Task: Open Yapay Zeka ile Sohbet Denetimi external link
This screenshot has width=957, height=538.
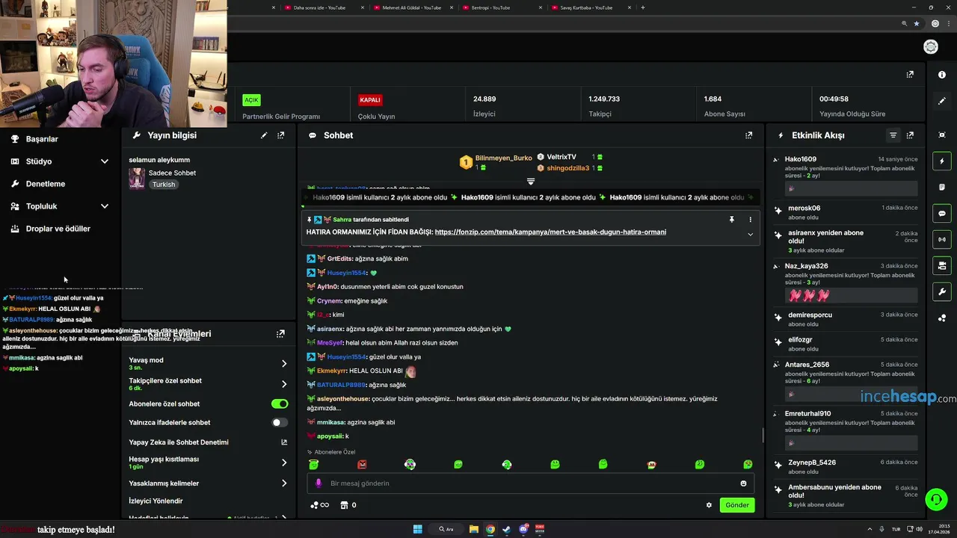Action: pyautogui.click(x=284, y=442)
